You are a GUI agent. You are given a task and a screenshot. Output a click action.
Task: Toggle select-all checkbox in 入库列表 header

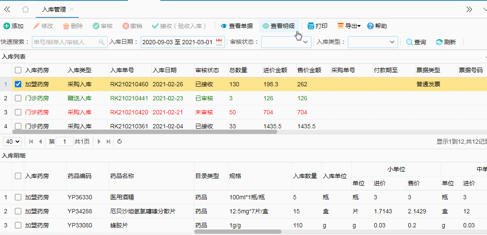(18, 71)
